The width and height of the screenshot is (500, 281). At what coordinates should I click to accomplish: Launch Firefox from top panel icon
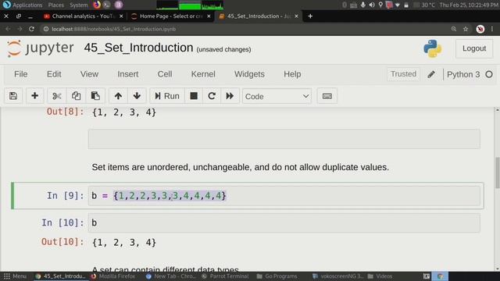[x=97, y=5]
